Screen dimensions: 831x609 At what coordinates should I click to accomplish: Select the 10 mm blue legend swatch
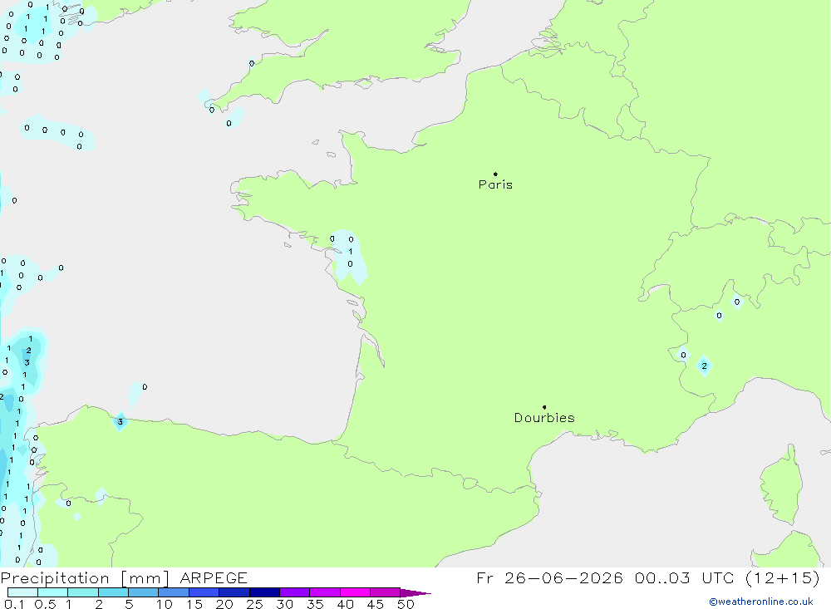pos(174,592)
